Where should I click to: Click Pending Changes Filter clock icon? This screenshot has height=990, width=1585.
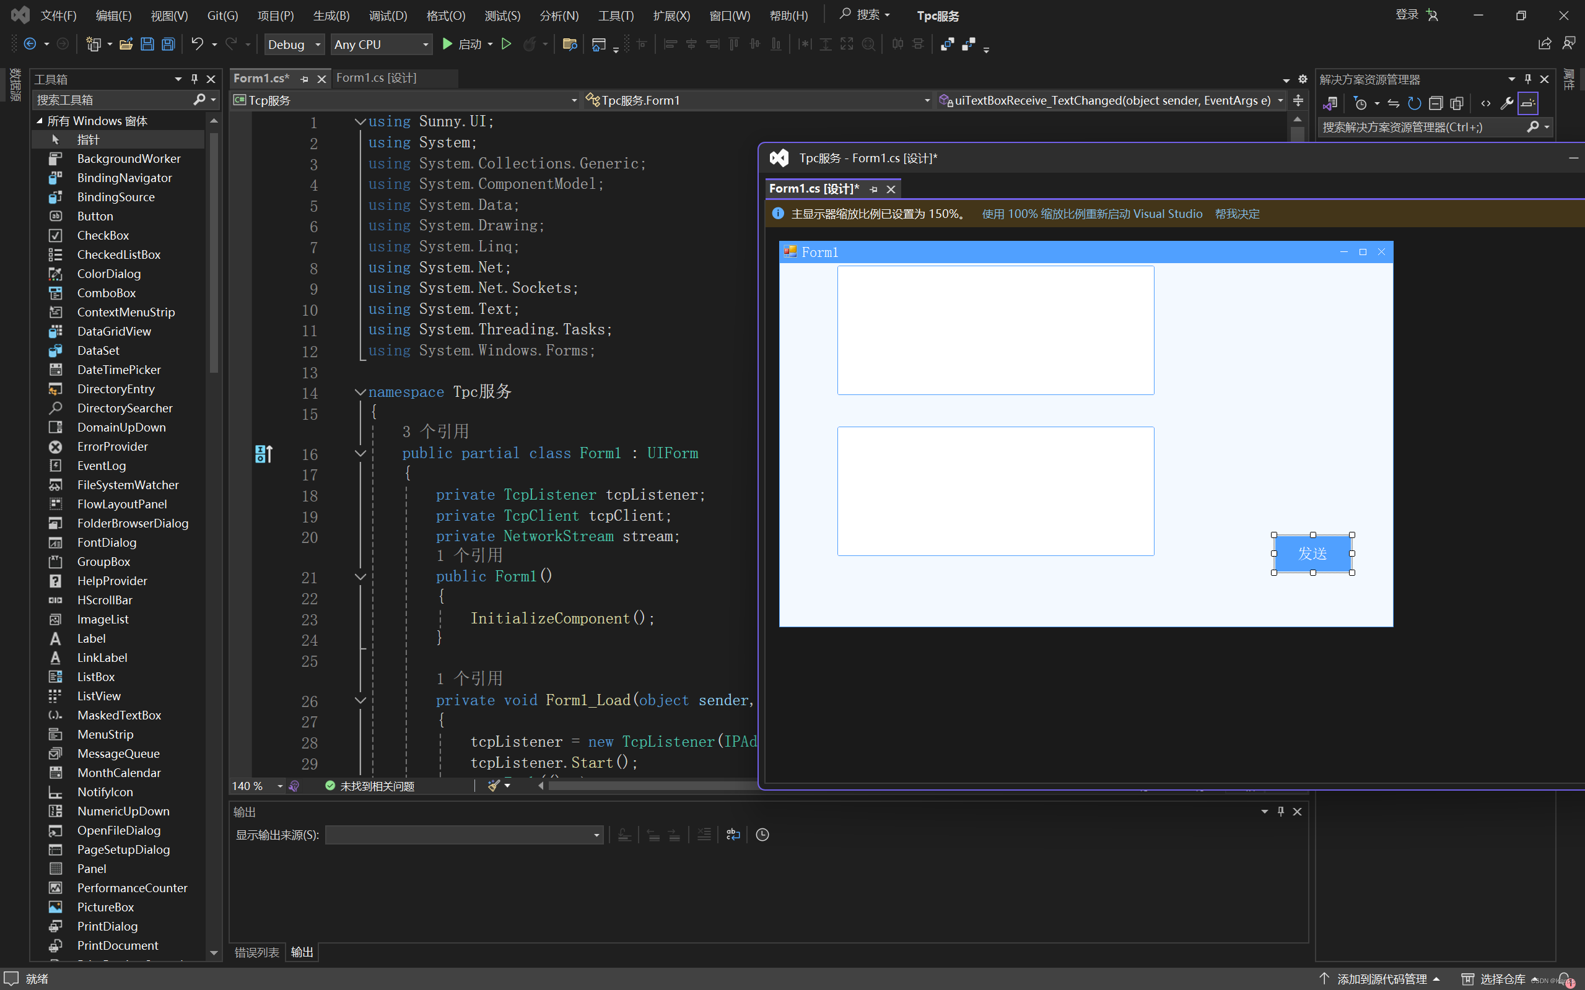(x=1360, y=103)
